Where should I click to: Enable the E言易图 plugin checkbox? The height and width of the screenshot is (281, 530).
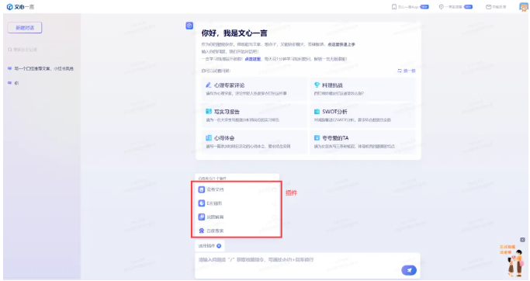tap(274, 203)
